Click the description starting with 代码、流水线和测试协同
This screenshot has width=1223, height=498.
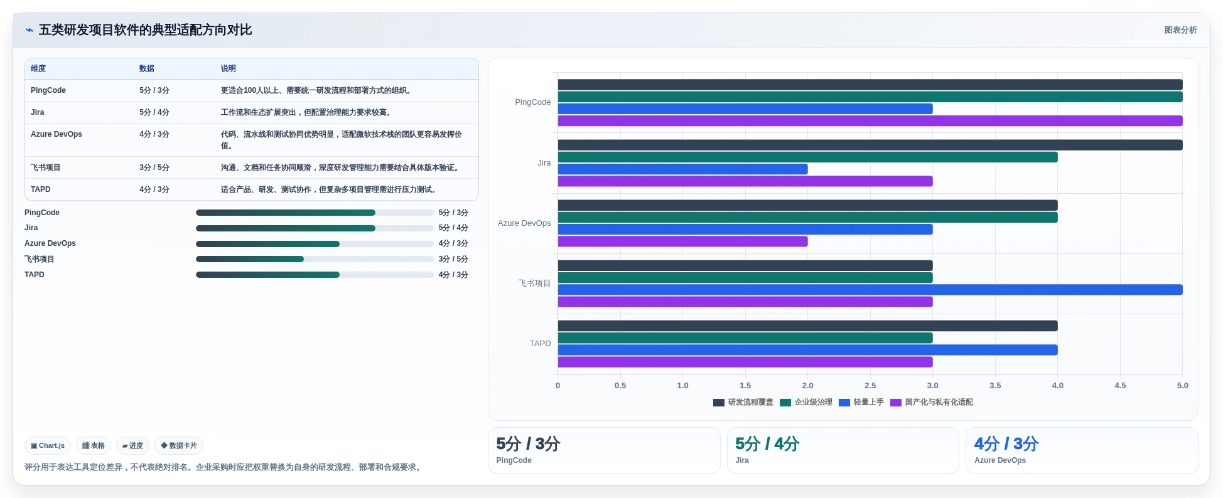tap(342, 140)
